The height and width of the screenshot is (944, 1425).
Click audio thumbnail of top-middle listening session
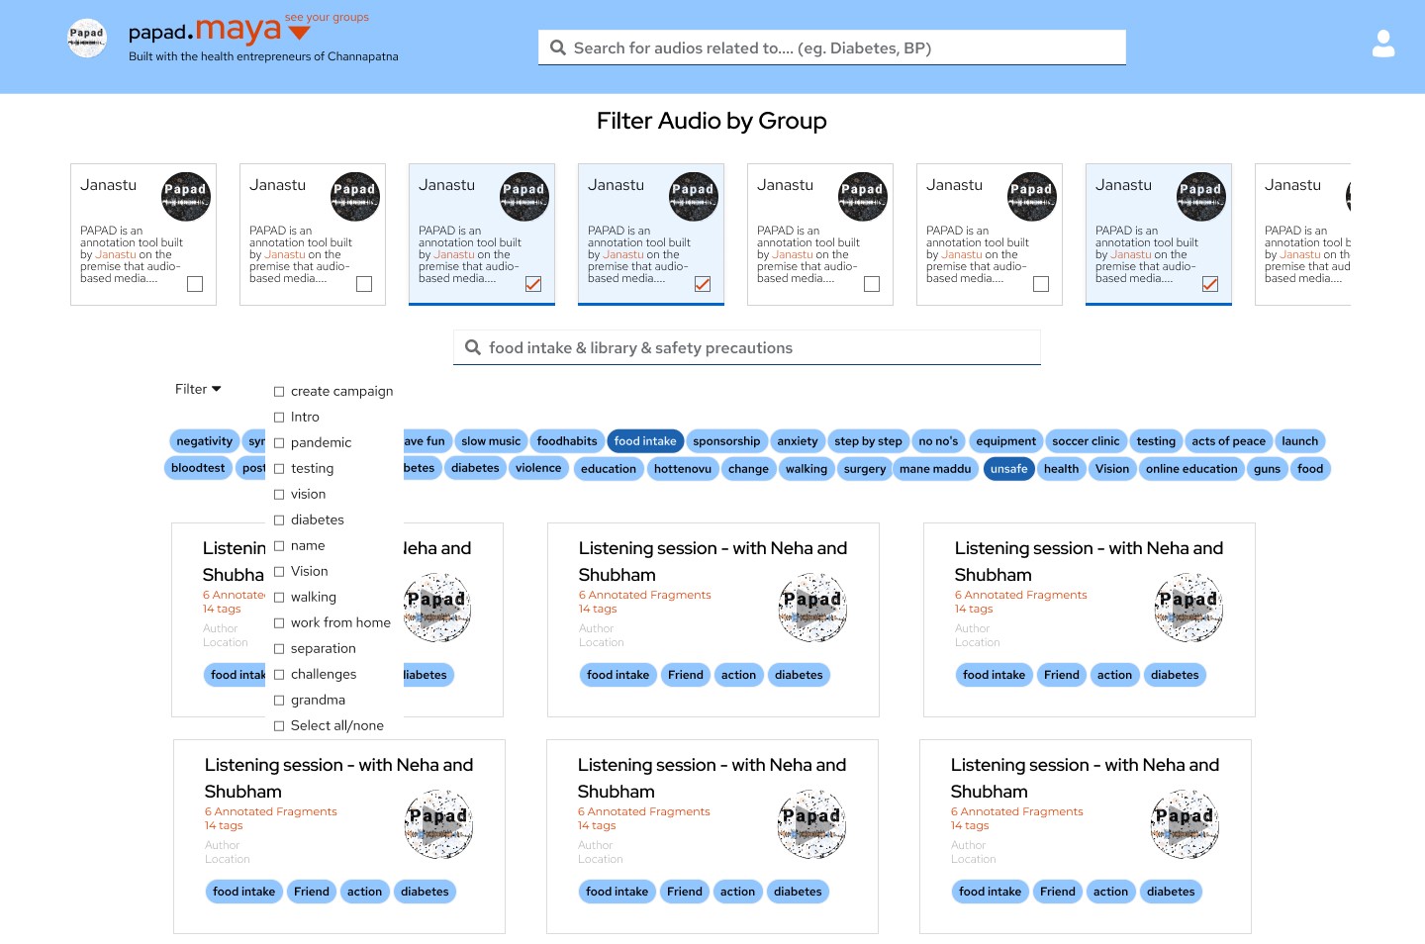click(x=812, y=608)
